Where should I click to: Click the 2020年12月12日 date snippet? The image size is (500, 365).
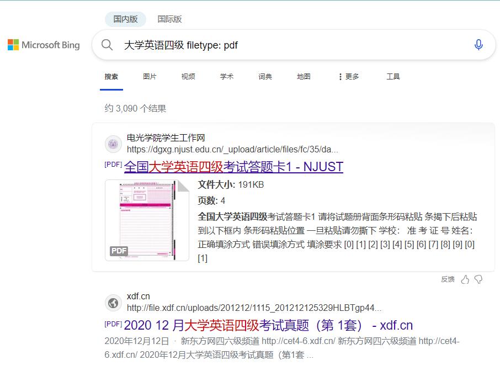coord(136,341)
